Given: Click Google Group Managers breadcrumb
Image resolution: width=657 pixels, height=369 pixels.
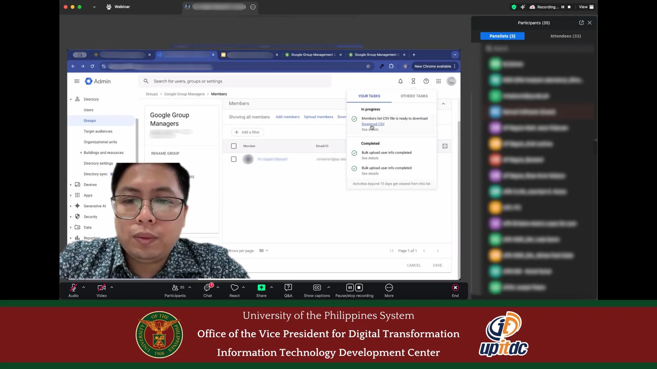Looking at the screenshot, I should coord(184,94).
